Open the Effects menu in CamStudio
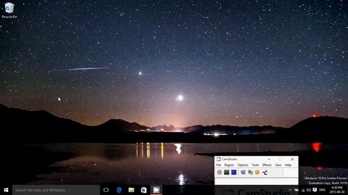Image resolution: width=348 pixels, height=195 pixels. click(x=267, y=165)
